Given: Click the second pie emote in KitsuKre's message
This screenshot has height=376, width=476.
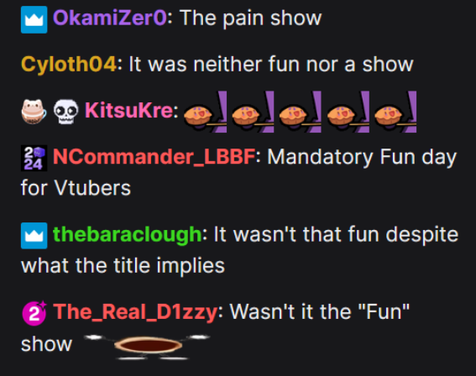Looking at the screenshot, I should pyautogui.click(x=253, y=112).
